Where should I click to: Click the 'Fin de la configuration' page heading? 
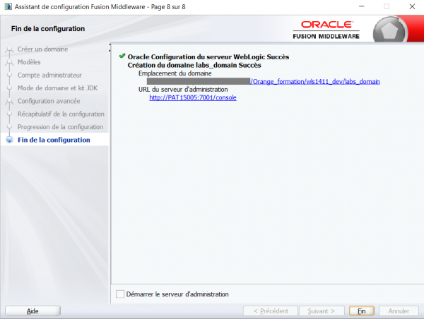point(48,29)
